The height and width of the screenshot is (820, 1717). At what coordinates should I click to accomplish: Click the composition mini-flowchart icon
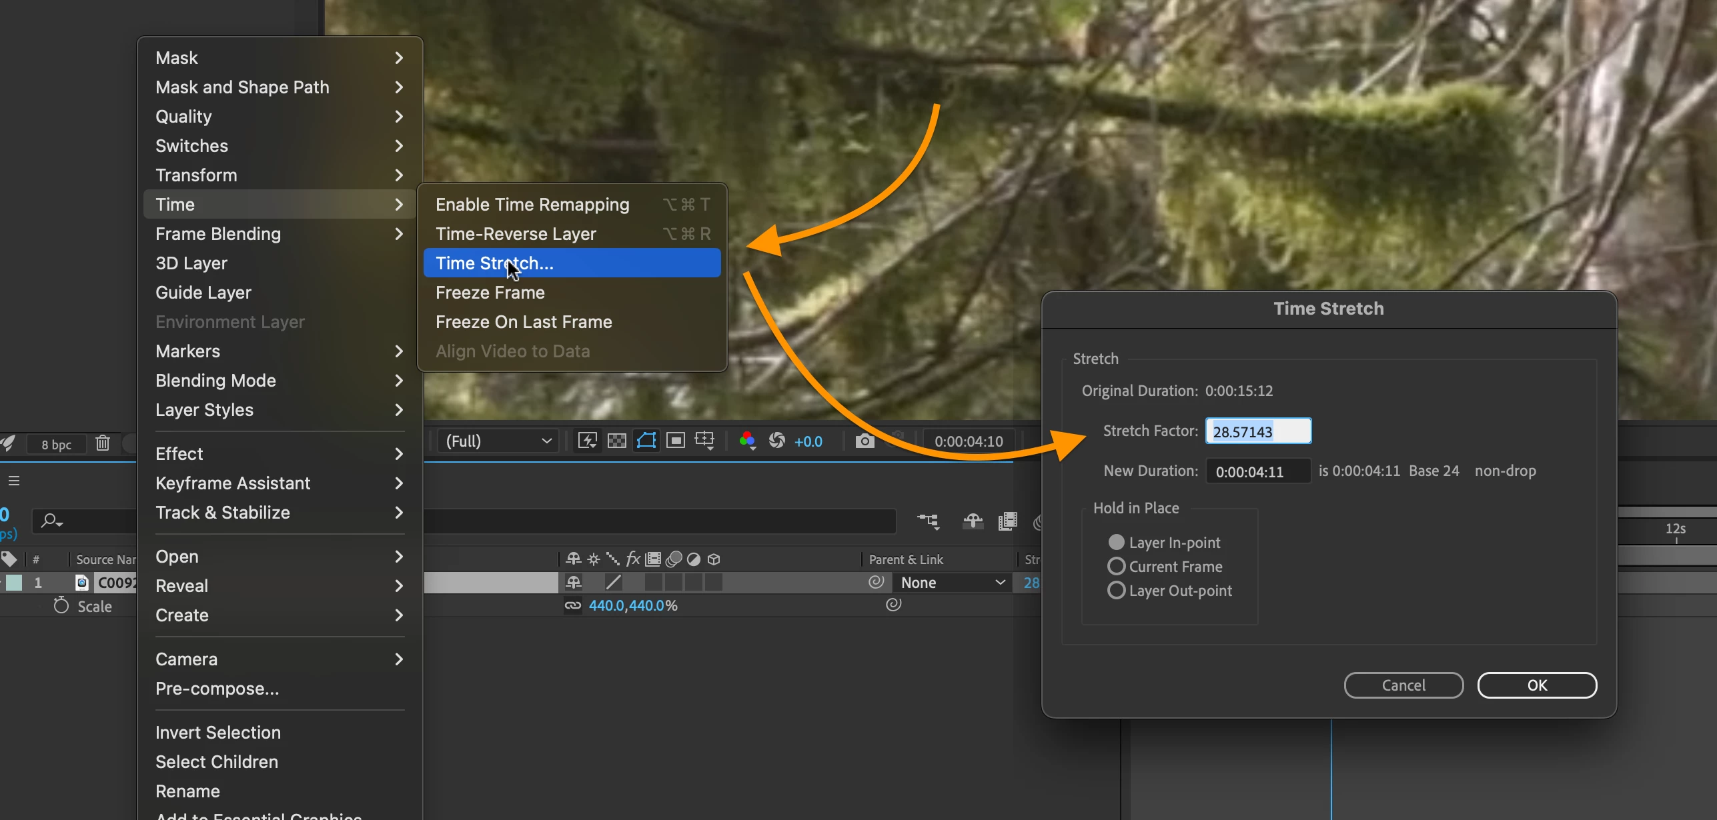coord(928,521)
